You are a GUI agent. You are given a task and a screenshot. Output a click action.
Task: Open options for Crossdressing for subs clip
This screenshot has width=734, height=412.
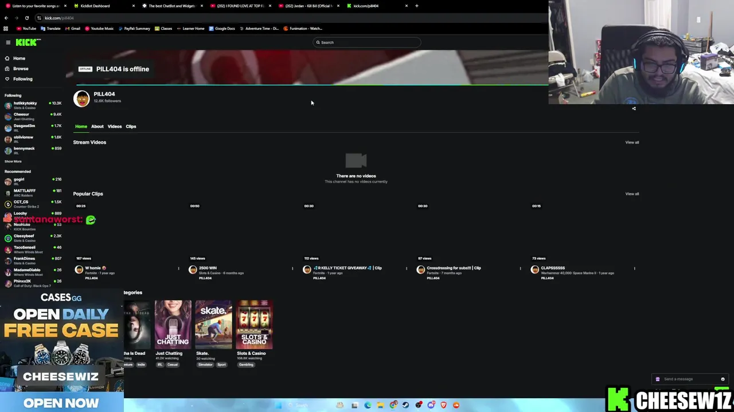pos(521,268)
